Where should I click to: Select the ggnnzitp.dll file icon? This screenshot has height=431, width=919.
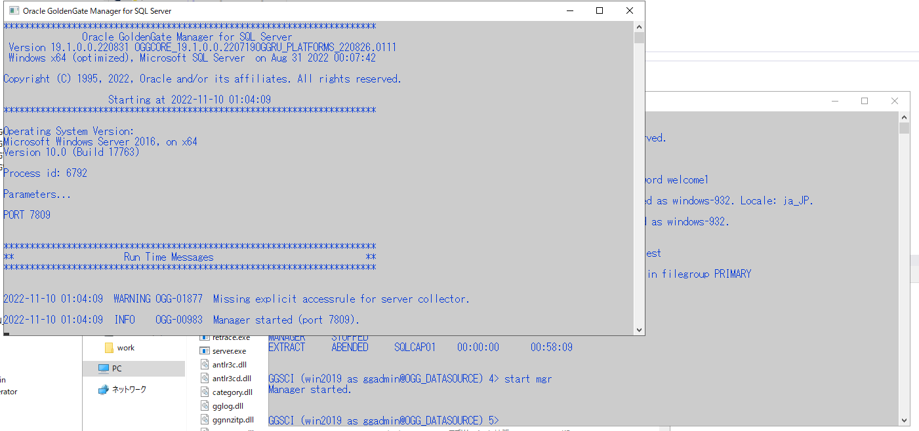click(205, 420)
